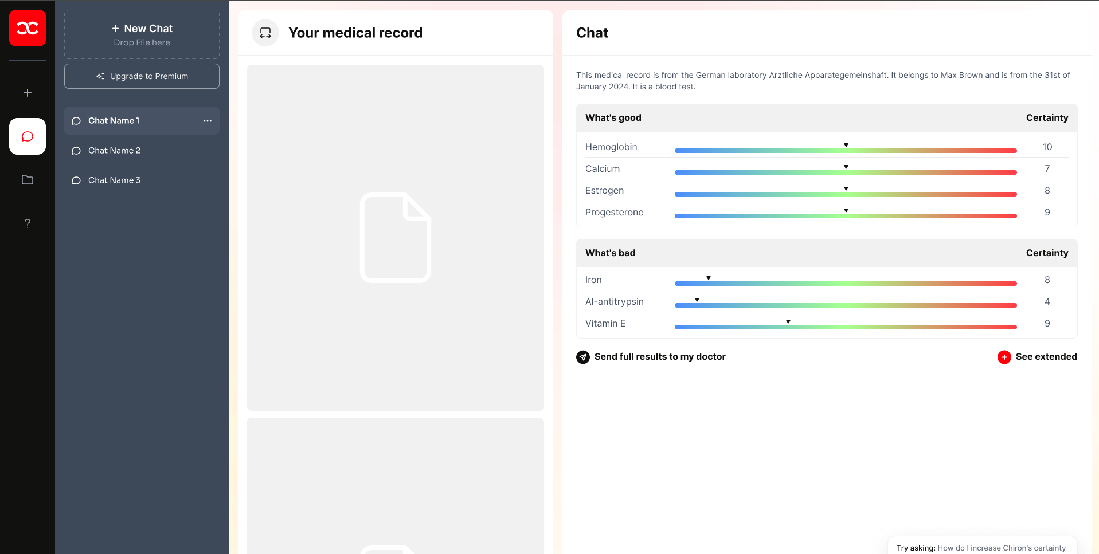The image size is (1099, 554).
Task: Select Chat Name 2 in the list
Action: [142, 151]
